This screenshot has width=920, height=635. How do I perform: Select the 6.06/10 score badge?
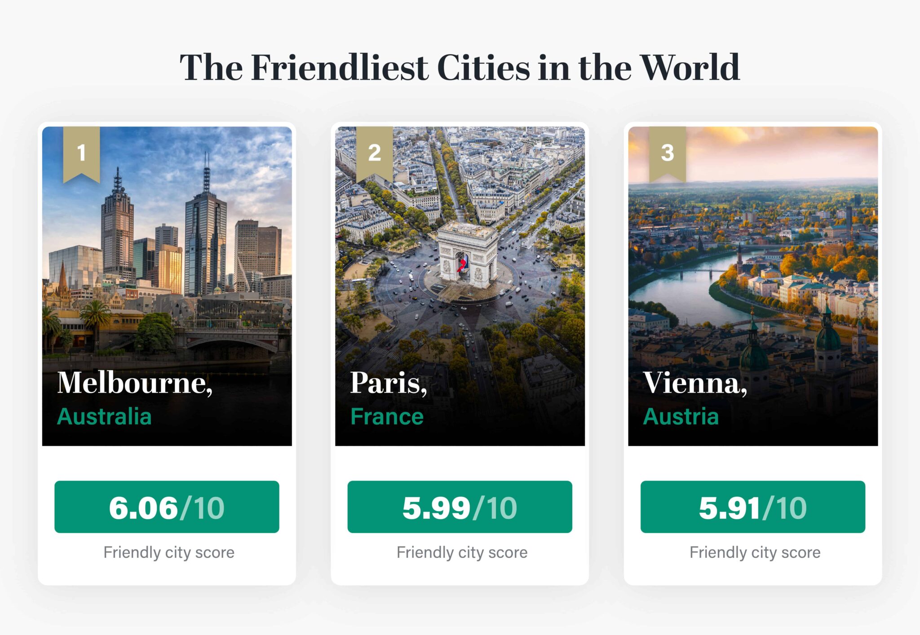pyautogui.click(x=167, y=507)
